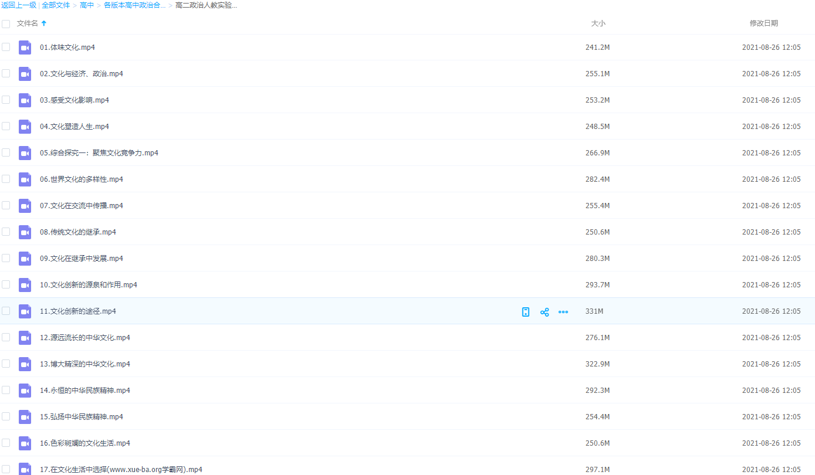815x475 pixels.
Task: Click video icon for 04.文化塑造人生.mp4
Action: [x=25, y=127]
